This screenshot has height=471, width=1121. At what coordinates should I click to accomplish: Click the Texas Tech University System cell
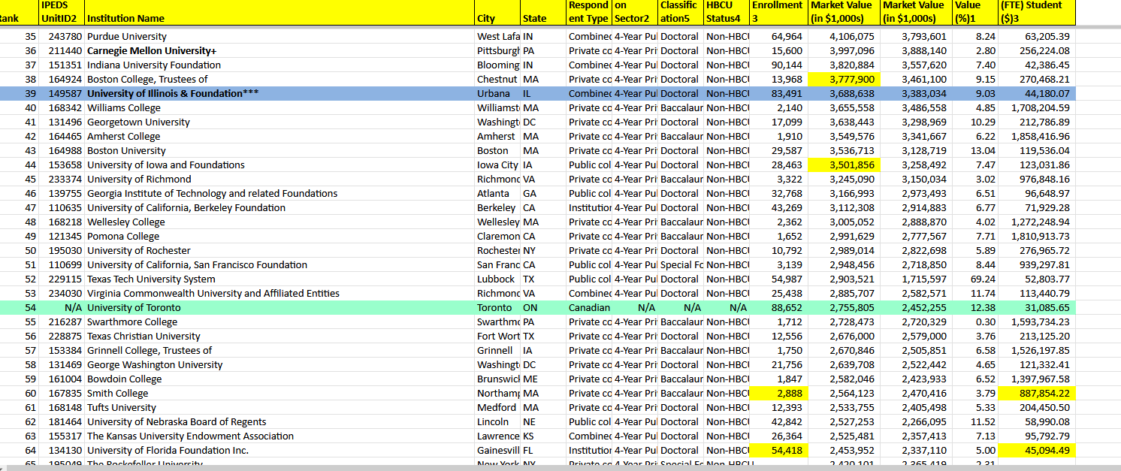click(279, 279)
